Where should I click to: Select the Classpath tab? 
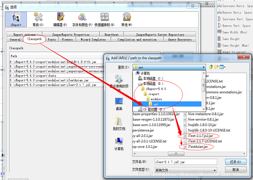(34, 39)
